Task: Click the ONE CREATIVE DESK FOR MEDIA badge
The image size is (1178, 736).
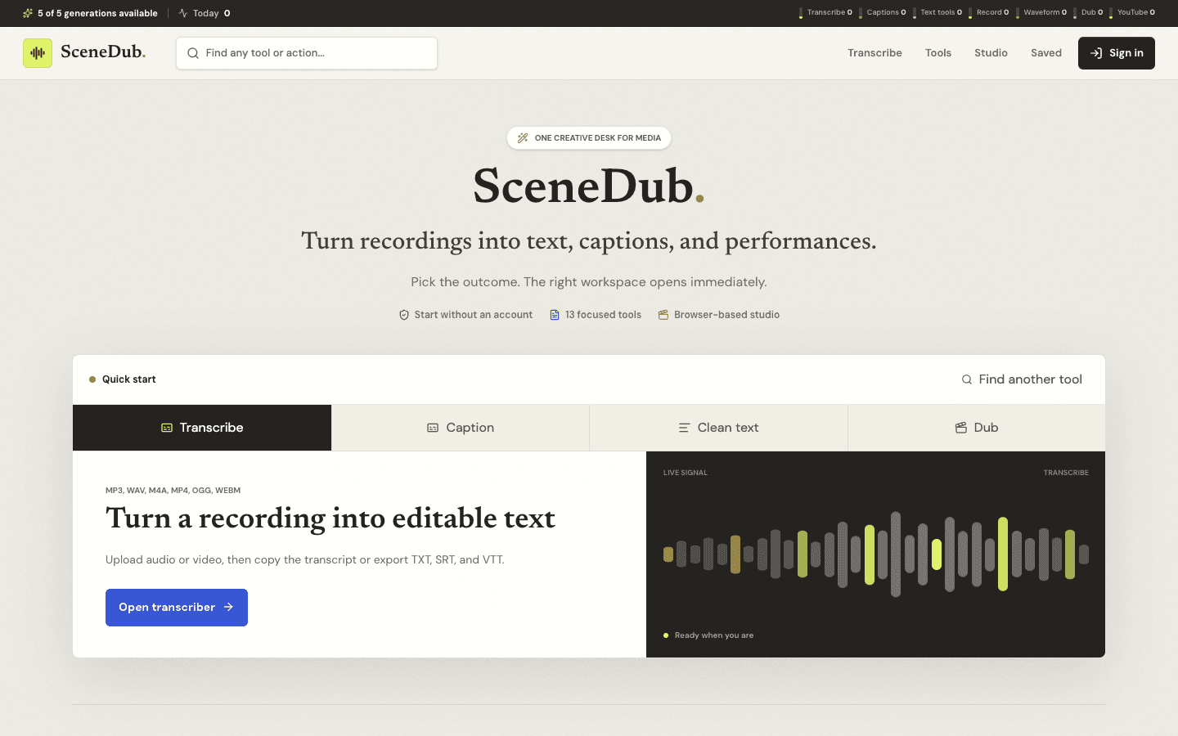Action: click(589, 138)
